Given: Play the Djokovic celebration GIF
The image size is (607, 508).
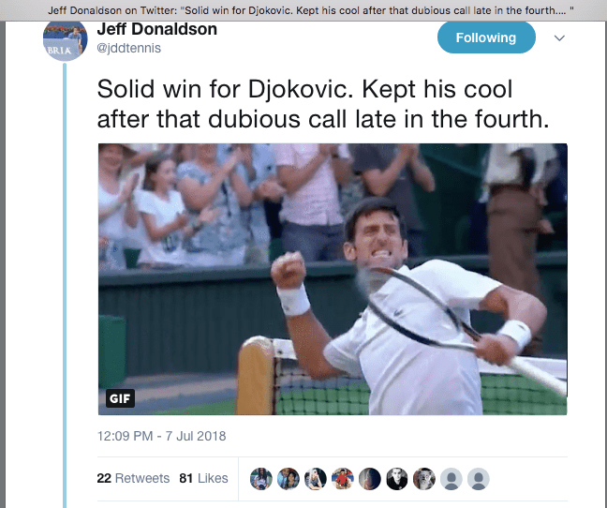Looking at the screenshot, I should (x=333, y=278).
